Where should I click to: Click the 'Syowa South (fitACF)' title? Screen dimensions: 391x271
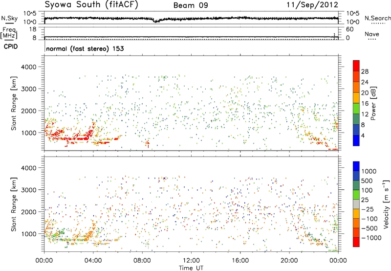coord(91,4)
